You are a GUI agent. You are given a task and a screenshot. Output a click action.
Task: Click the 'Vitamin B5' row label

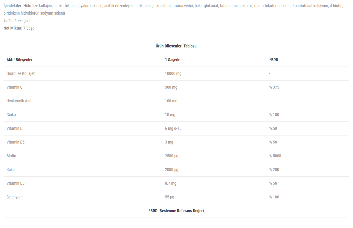[x=16, y=142]
